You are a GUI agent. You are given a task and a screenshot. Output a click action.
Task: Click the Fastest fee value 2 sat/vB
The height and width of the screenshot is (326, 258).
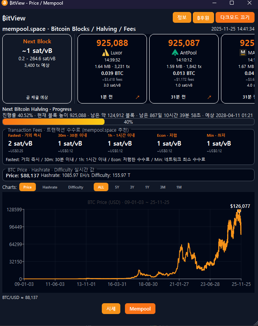20,143
